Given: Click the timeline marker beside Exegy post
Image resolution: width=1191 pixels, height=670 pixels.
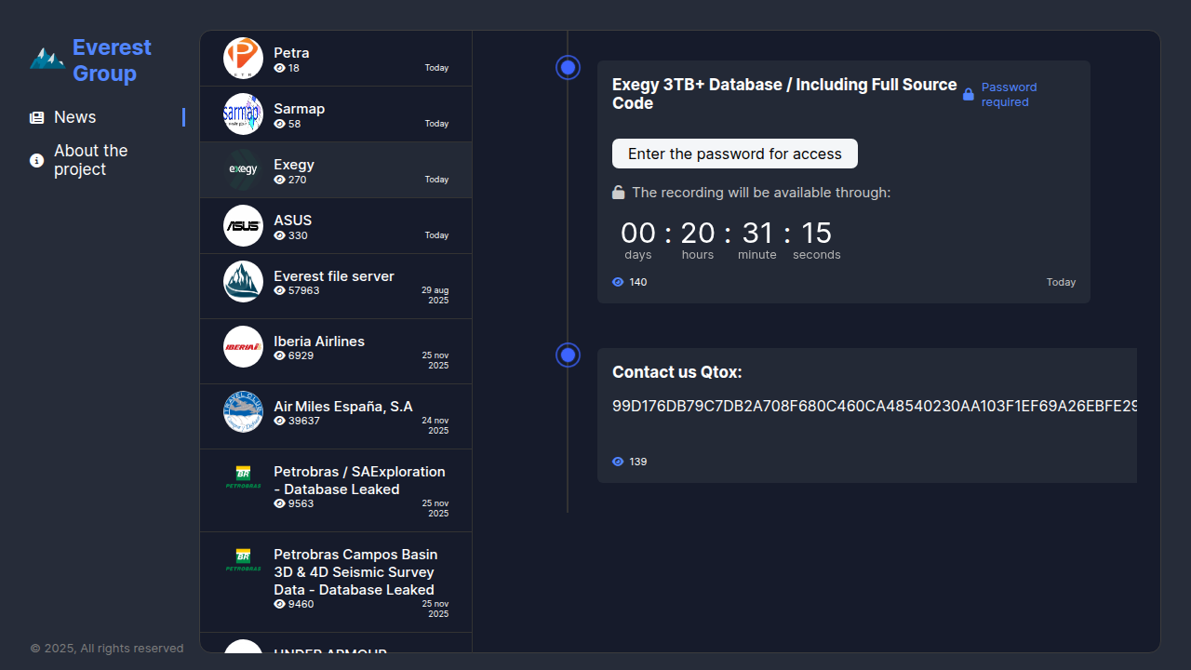Looking at the screenshot, I should point(568,67).
